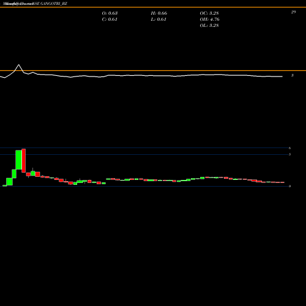Click the price axis label 5
The height and width of the screenshot is (306, 306).
pyautogui.click(x=289, y=154)
